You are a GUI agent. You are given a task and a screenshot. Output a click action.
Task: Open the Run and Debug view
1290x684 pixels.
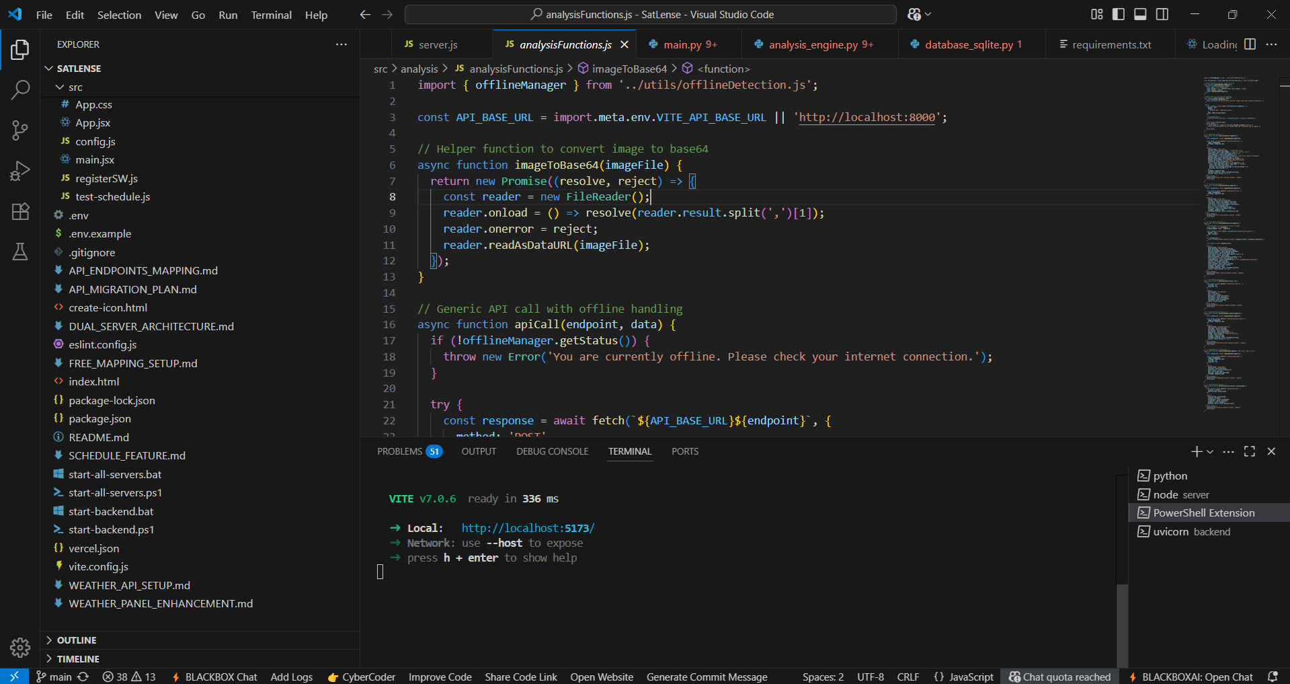(x=20, y=171)
